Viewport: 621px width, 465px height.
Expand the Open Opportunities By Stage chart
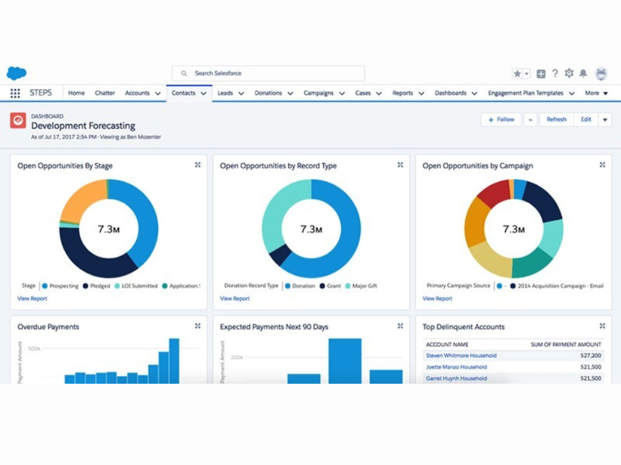tap(197, 165)
